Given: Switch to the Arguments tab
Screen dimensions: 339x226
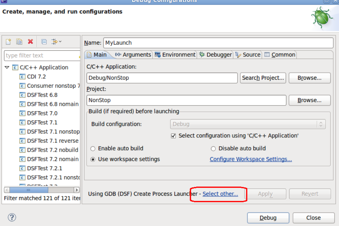Looking at the screenshot, I should point(133,55).
